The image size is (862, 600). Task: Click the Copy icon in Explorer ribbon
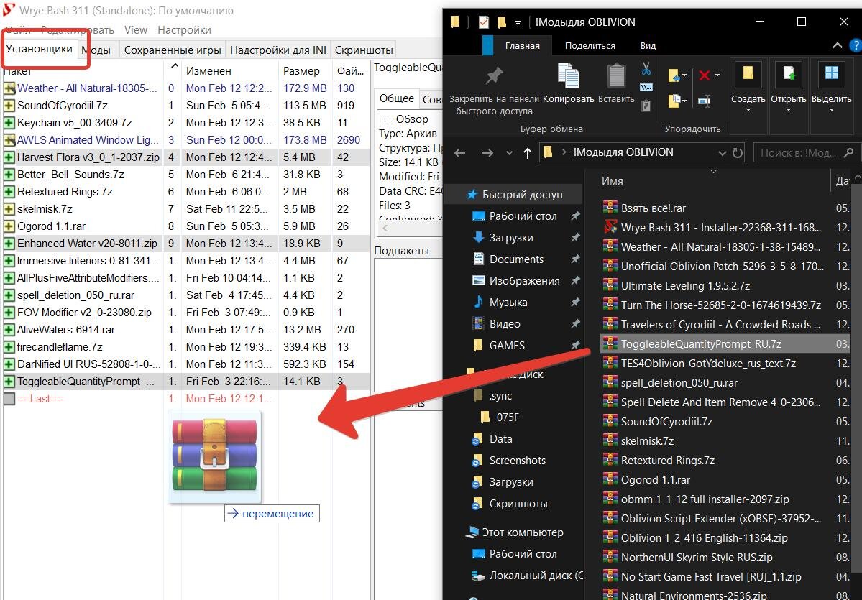[x=568, y=76]
